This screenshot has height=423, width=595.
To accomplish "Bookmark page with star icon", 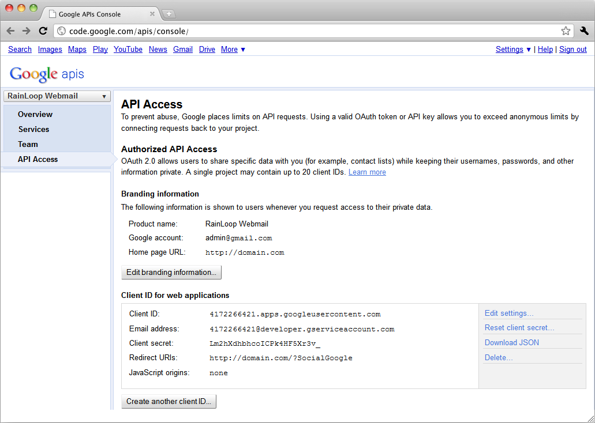I will click(x=566, y=31).
